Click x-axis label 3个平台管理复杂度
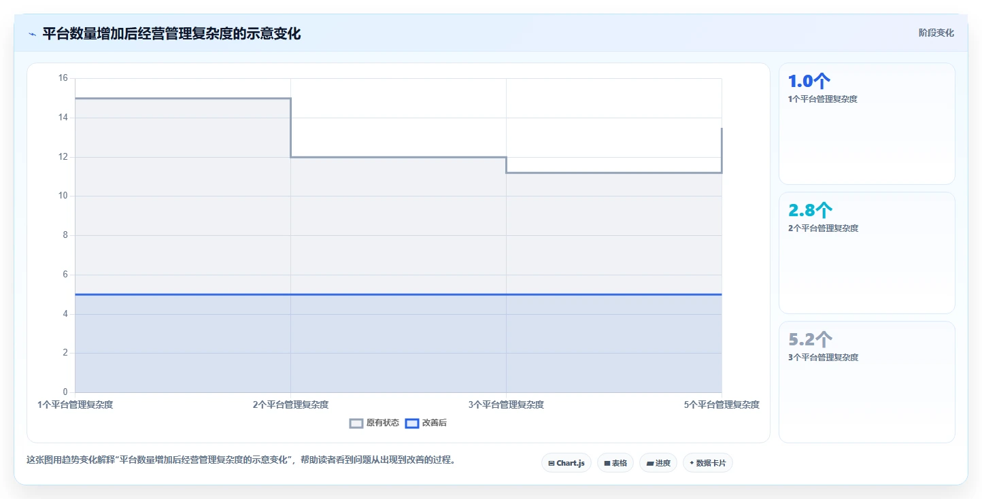 [506, 405]
